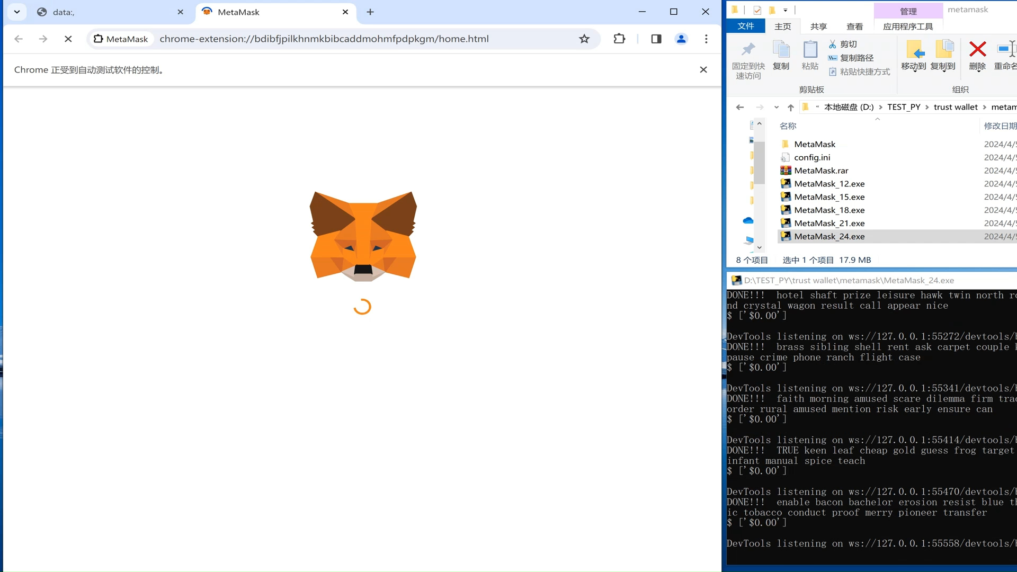
Task: Click 剪切 cut in ribbon
Action: [x=843, y=44]
